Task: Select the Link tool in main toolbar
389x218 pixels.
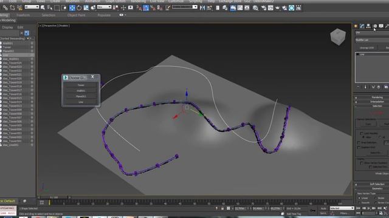Action: click(x=5, y=8)
